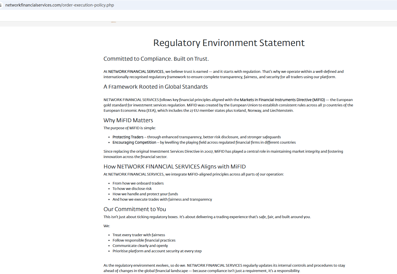Click bold 'Markets in Financial Instruments Directive (MiFID)' text
The image size is (397, 274).
click(282, 100)
